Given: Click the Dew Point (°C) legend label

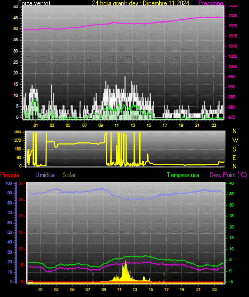Looking at the screenshot, I should pyautogui.click(x=228, y=175).
